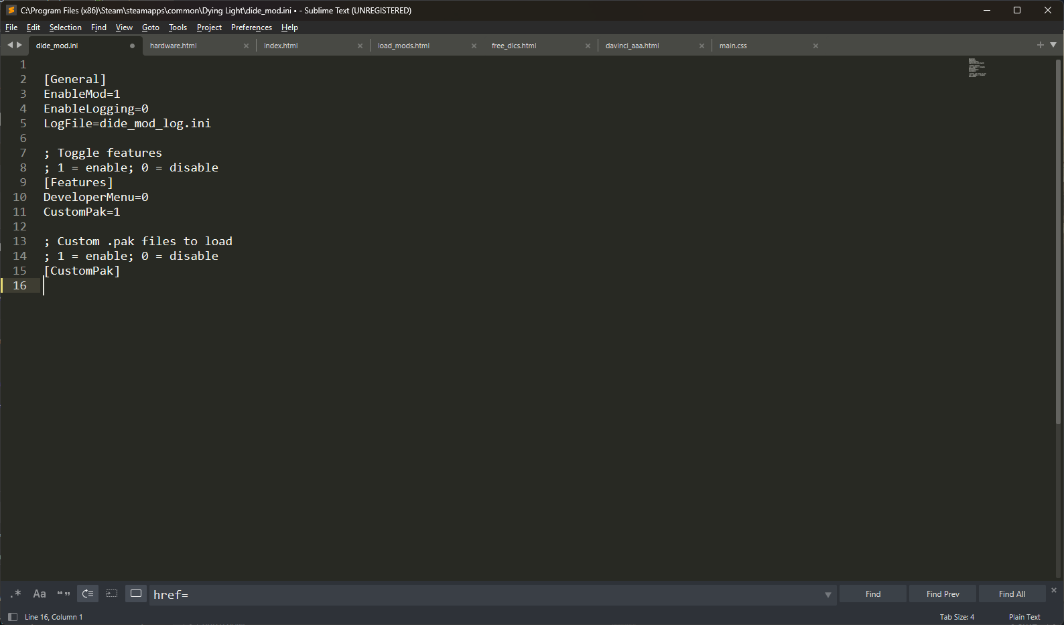Add a new tab with plus icon
Image resolution: width=1064 pixels, height=625 pixels.
click(x=1041, y=45)
